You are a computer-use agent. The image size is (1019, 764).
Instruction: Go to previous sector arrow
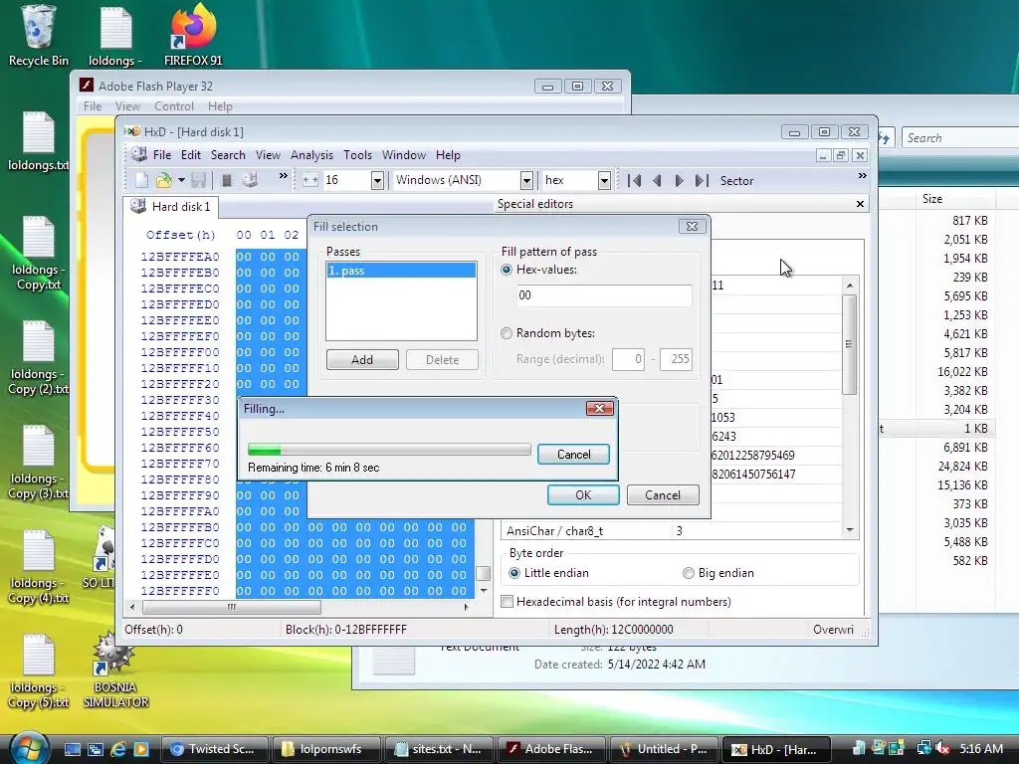point(657,180)
